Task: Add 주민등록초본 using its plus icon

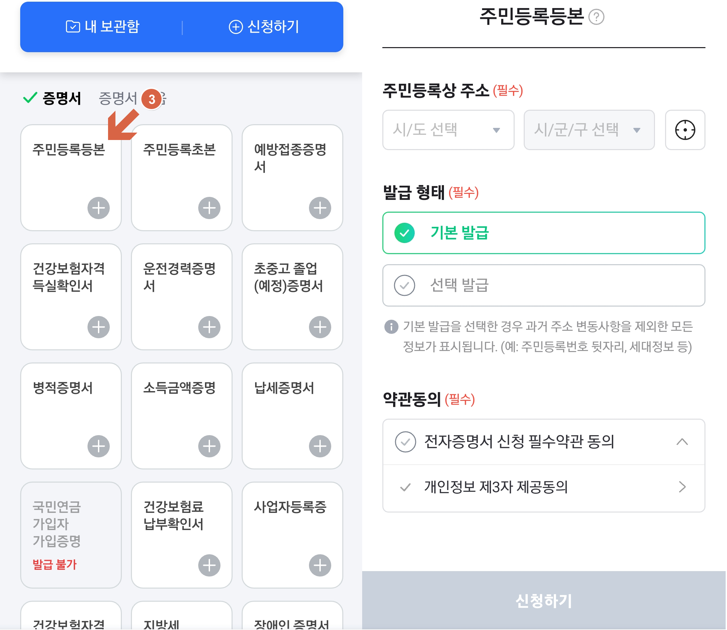Action: [x=209, y=208]
